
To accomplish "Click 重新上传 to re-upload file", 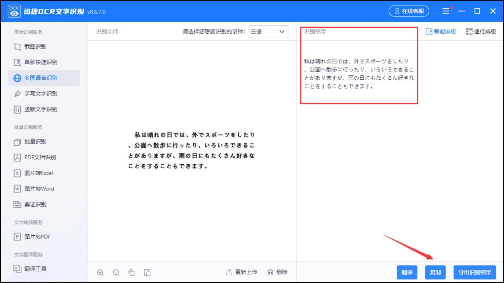I will [241, 272].
